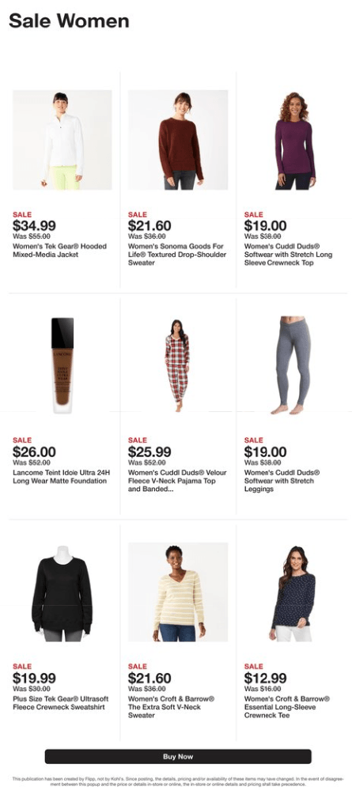Click the Buy Now button

click(x=177, y=756)
